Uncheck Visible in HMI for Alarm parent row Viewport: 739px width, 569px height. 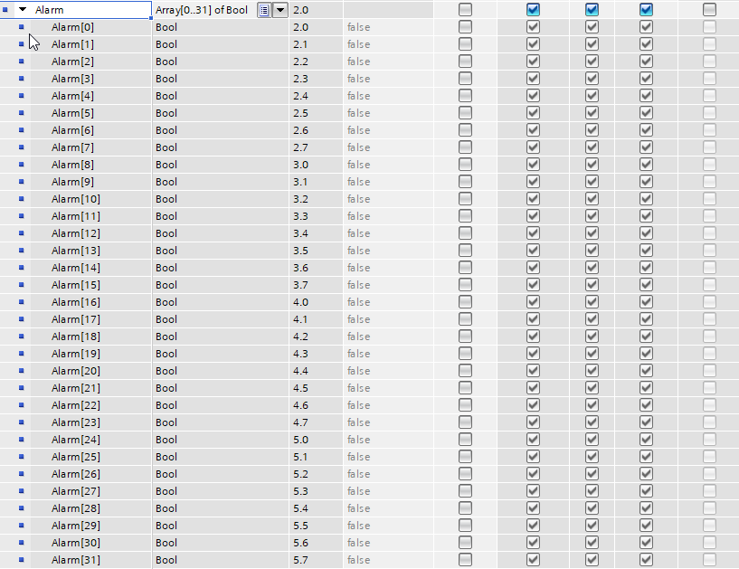click(x=646, y=9)
